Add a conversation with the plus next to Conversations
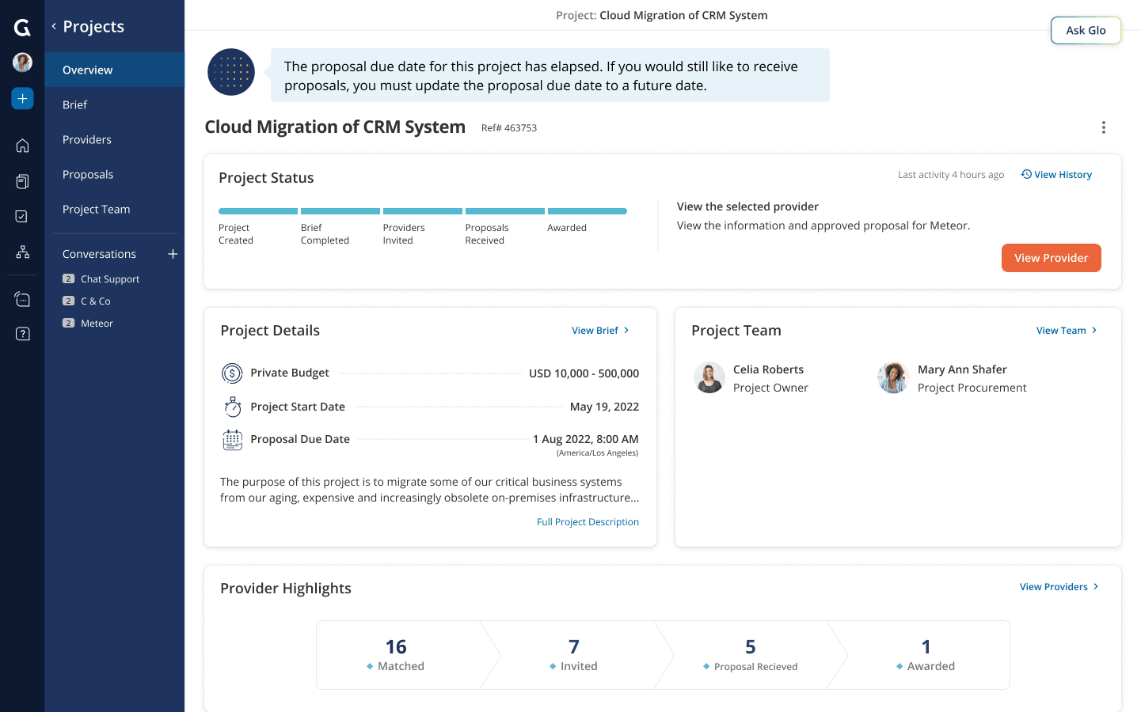Screen dimensions: 1141x712 [x=173, y=253]
